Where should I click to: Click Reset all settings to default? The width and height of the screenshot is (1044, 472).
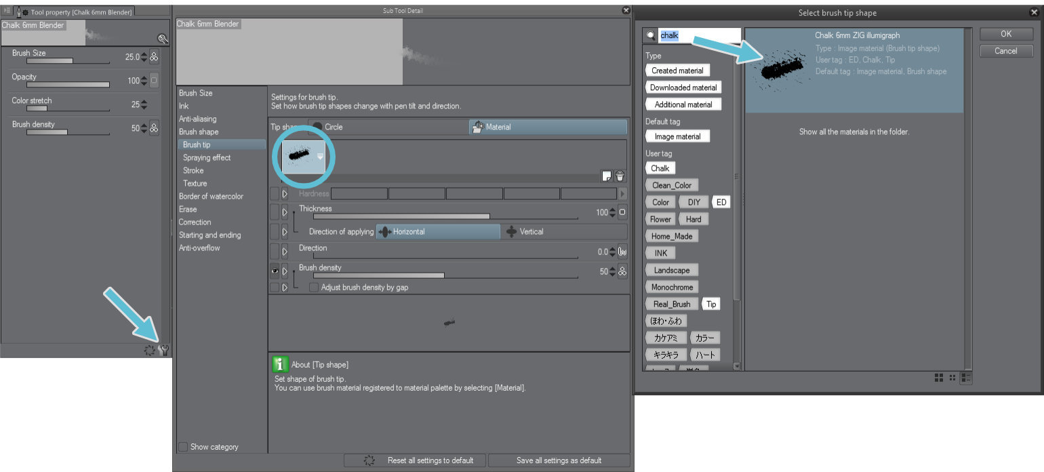(415, 460)
